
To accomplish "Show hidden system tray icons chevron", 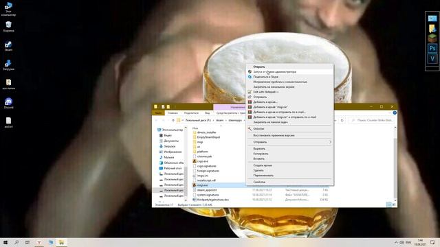I will tap(396, 242).
